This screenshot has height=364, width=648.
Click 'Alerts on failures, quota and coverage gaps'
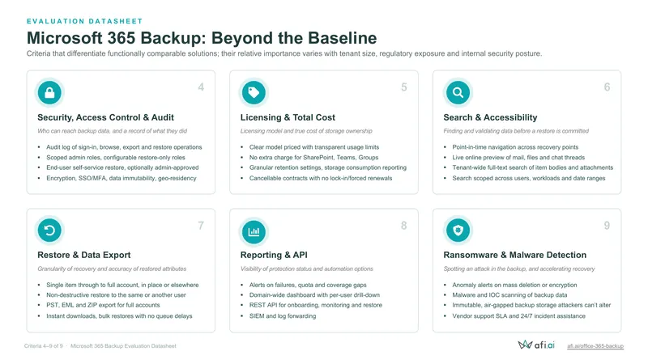308,285
